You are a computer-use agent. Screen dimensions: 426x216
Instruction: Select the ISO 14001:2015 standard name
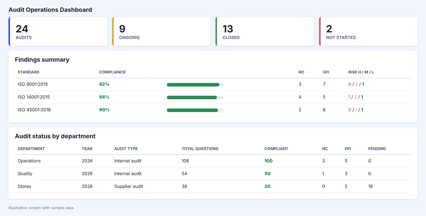tap(34, 97)
